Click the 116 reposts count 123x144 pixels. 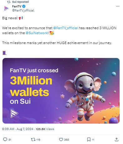click(x=38, y=140)
